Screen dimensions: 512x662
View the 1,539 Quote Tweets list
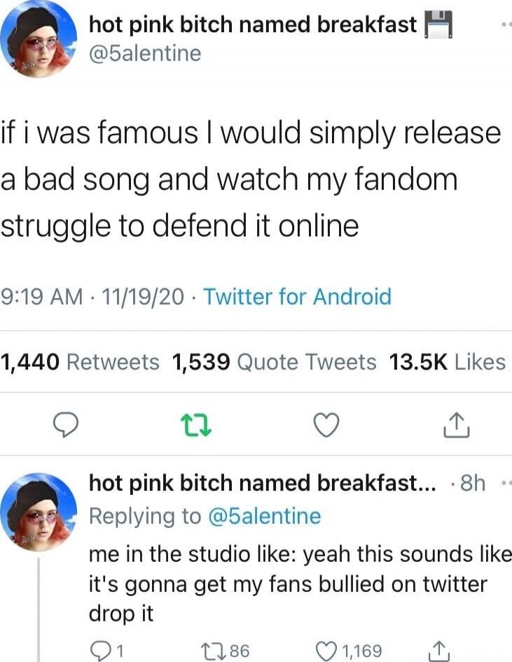[x=274, y=363]
